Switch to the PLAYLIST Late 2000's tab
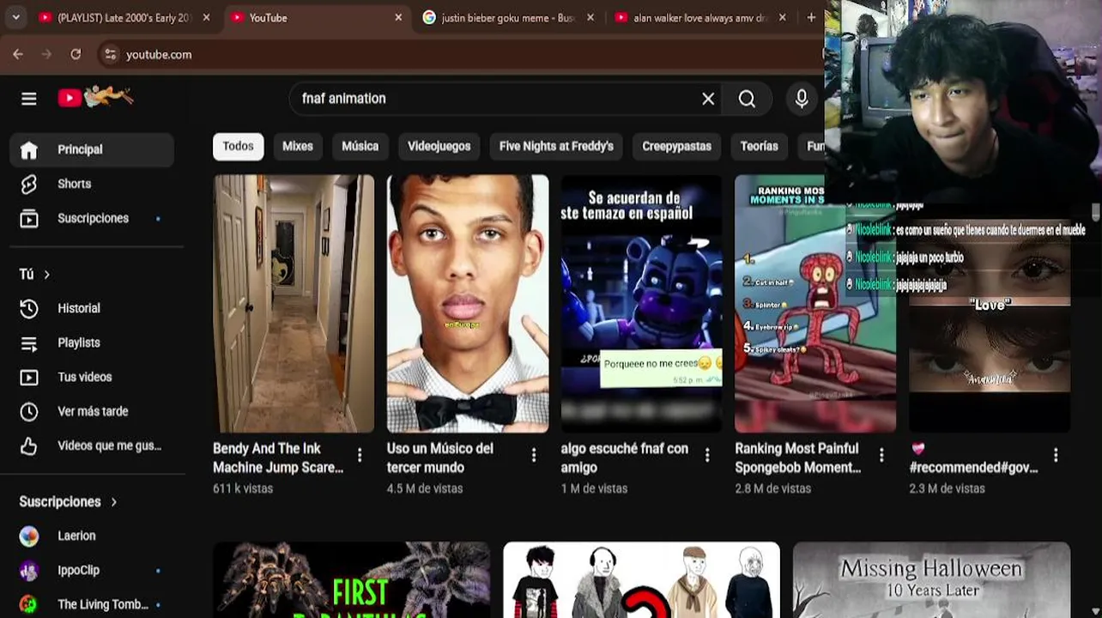 [124, 17]
